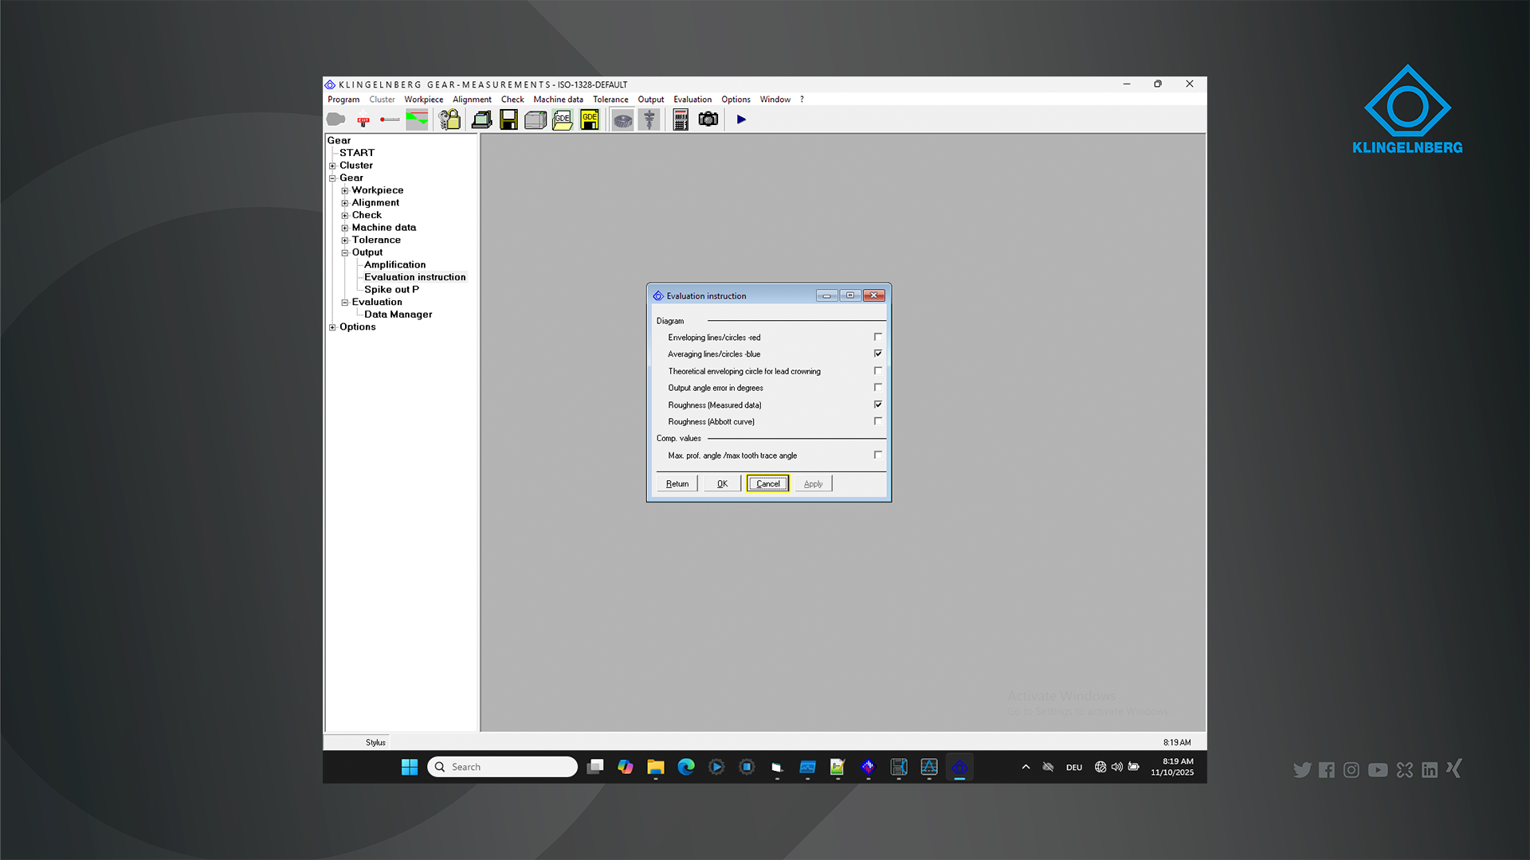Show hidden system tray icons
This screenshot has height=860, width=1530.
pyautogui.click(x=1026, y=767)
